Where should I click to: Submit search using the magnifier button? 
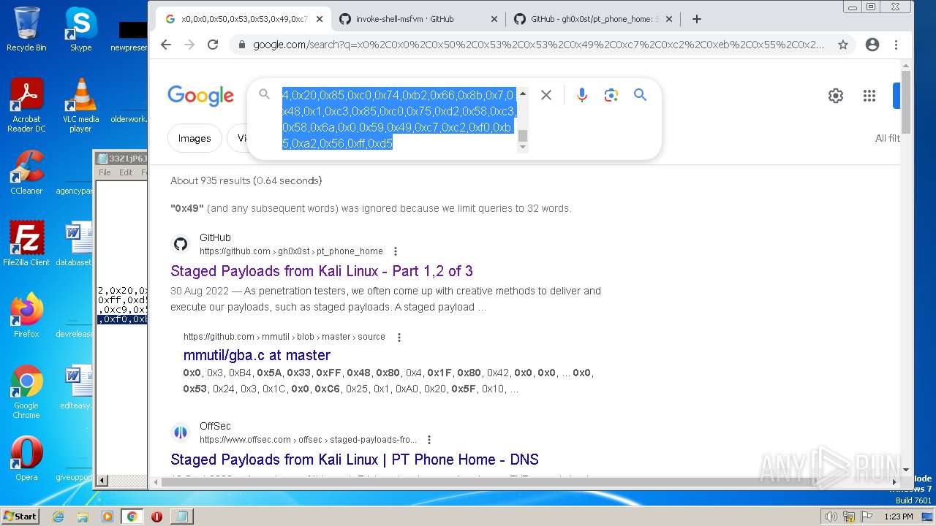(640, 95)
